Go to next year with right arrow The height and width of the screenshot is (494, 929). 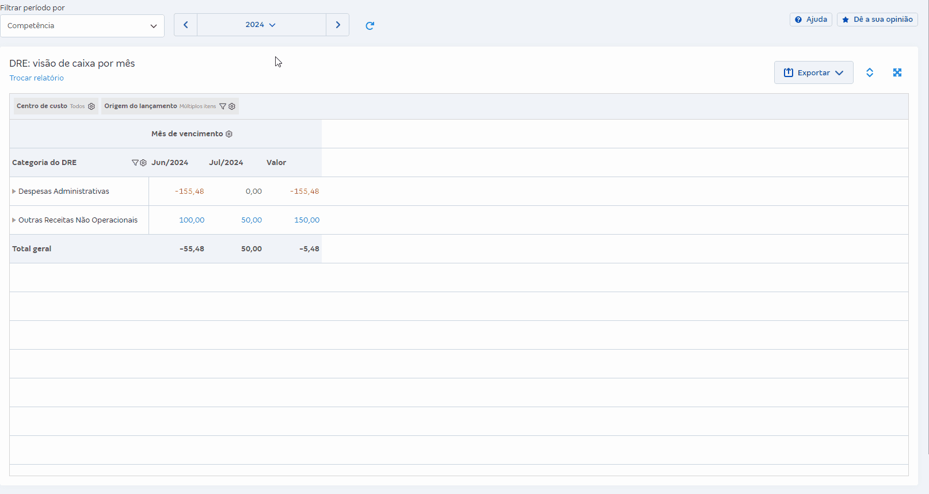(x=338, y=25)
